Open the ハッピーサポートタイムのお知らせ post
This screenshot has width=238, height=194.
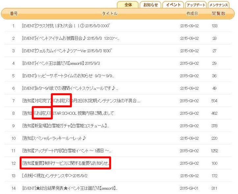click(68, 76)
